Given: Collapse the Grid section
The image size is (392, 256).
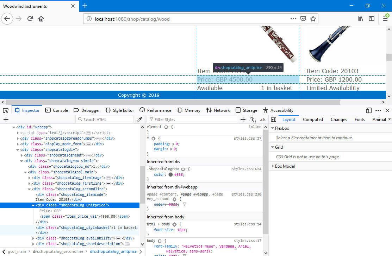Looking at the screenshot, I should [x=273, y=147].
